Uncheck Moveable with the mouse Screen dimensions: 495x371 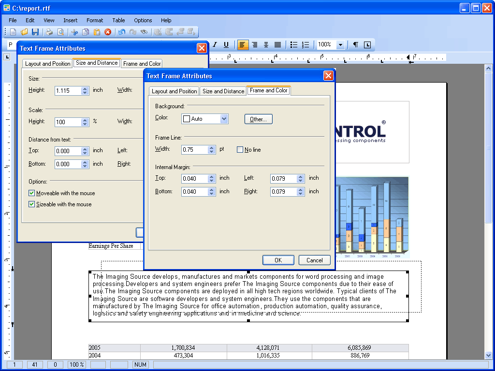pyautogui.click(x=32, y=193)
